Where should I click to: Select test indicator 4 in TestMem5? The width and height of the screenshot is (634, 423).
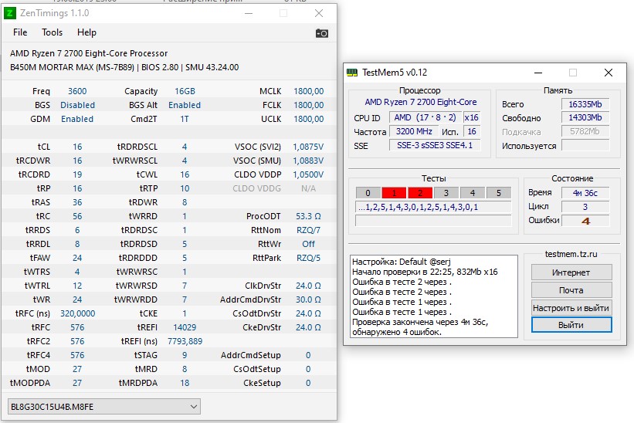(473, 193)
